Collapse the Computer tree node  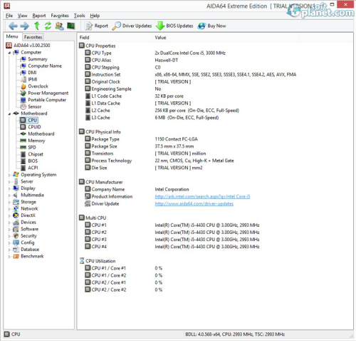point(9,53)
